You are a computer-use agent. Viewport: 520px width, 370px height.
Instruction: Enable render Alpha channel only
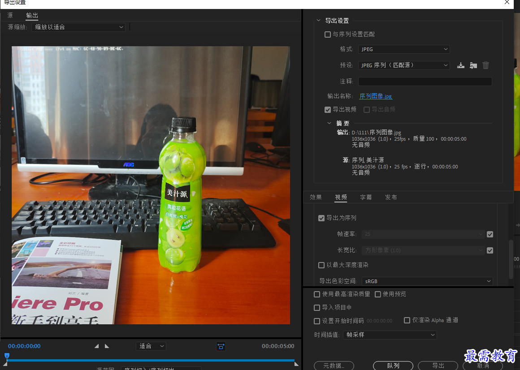(x=407, y=320)
